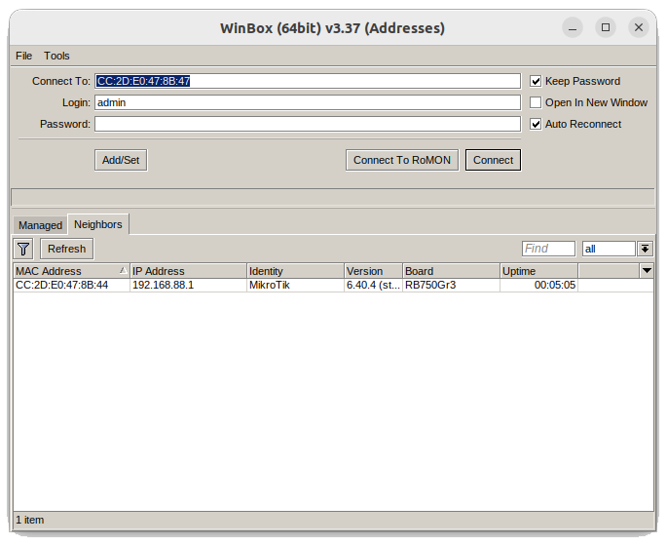Open the Tools menu
The height and width of the screenshot is (545, 667).
[56, 56]
